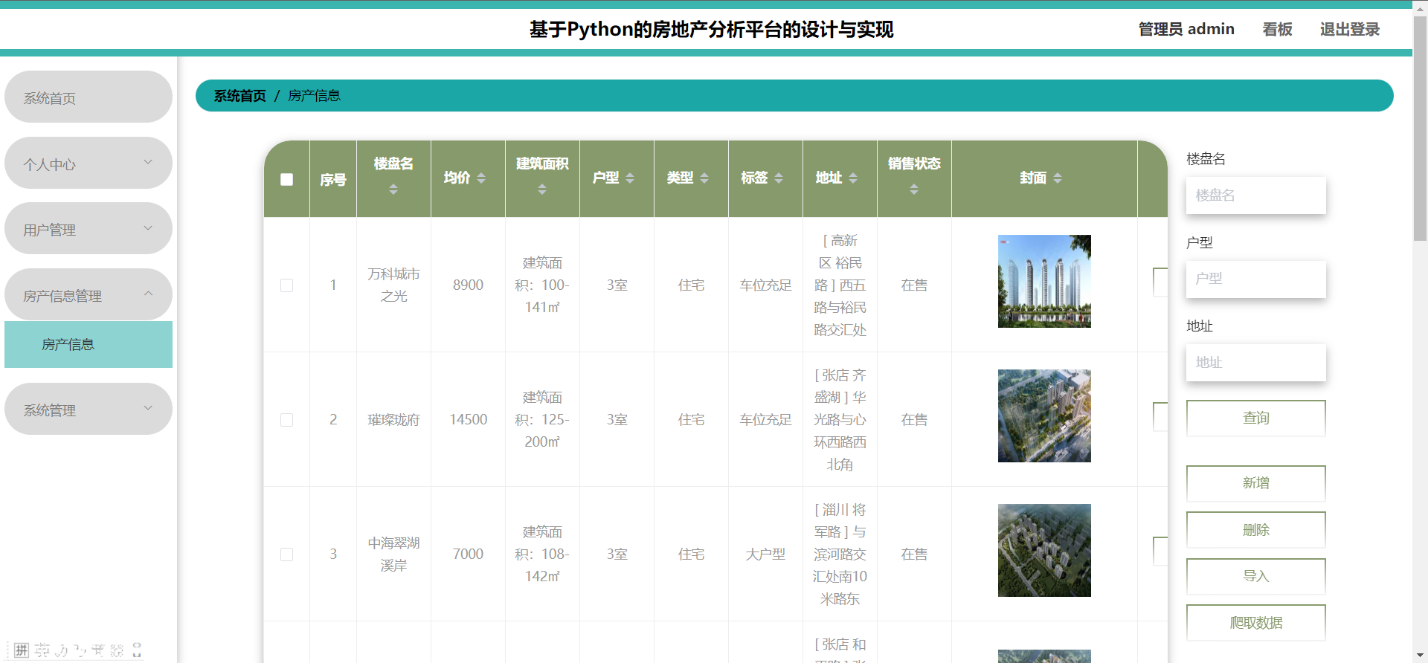1428x663 pixels.
Task: Click 退出登录 to log out
Action: tap(1349, 30)
